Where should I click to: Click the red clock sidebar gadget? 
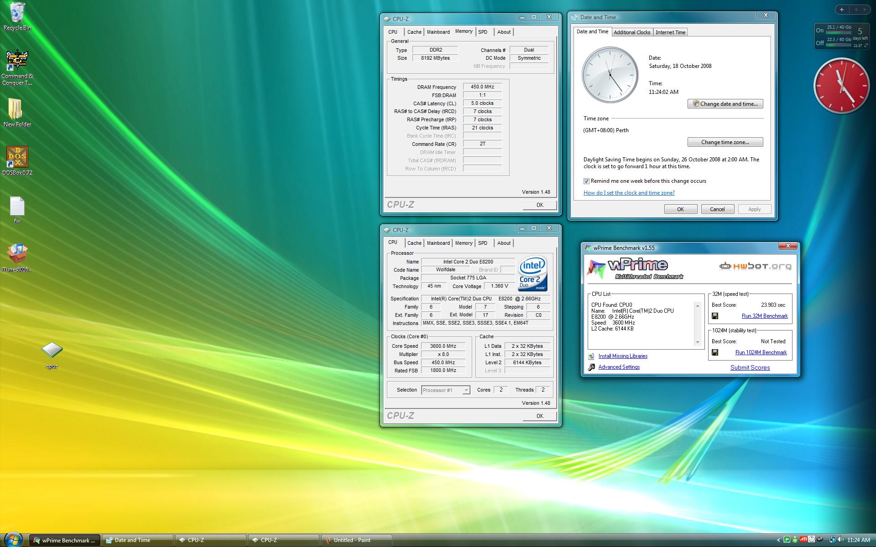841,85
